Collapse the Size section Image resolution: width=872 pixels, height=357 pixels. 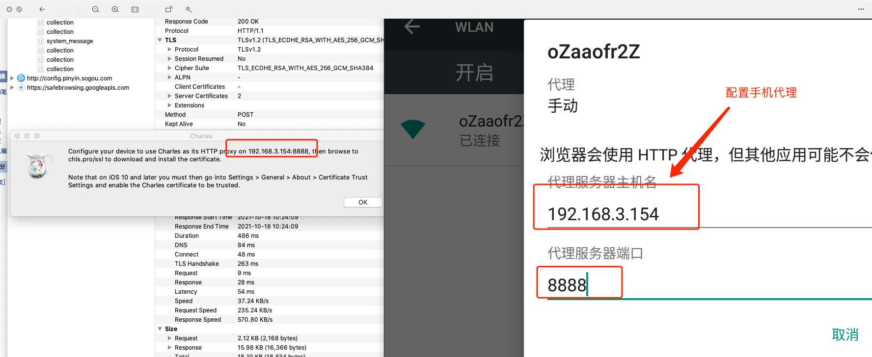click(160, 329)
